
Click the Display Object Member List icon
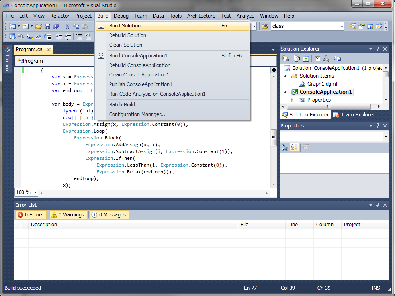point(12,37)
